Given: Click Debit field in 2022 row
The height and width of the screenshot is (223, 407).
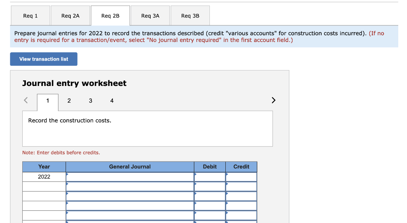Looking at the screenshot, I should [210, 177].
